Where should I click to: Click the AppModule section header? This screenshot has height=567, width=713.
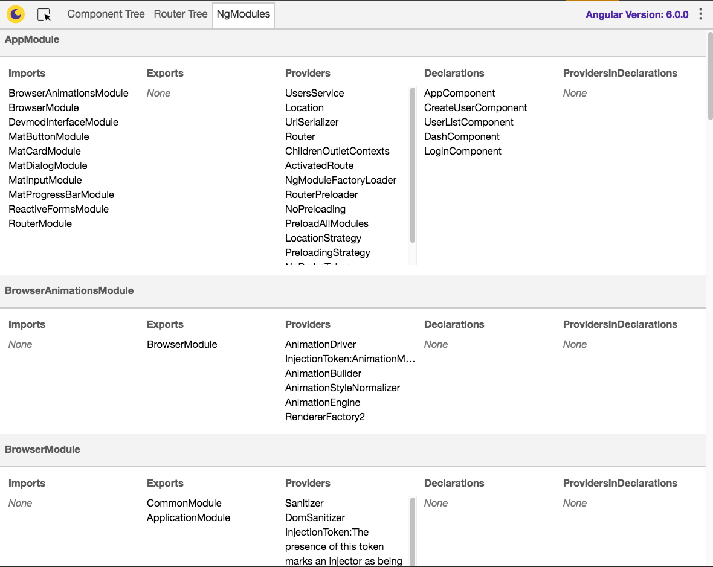pos(32,39)
